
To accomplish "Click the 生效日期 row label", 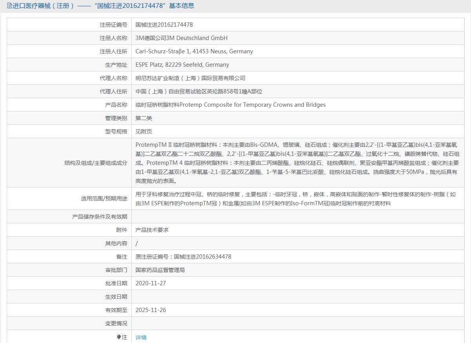I will (x=116, y=297).
